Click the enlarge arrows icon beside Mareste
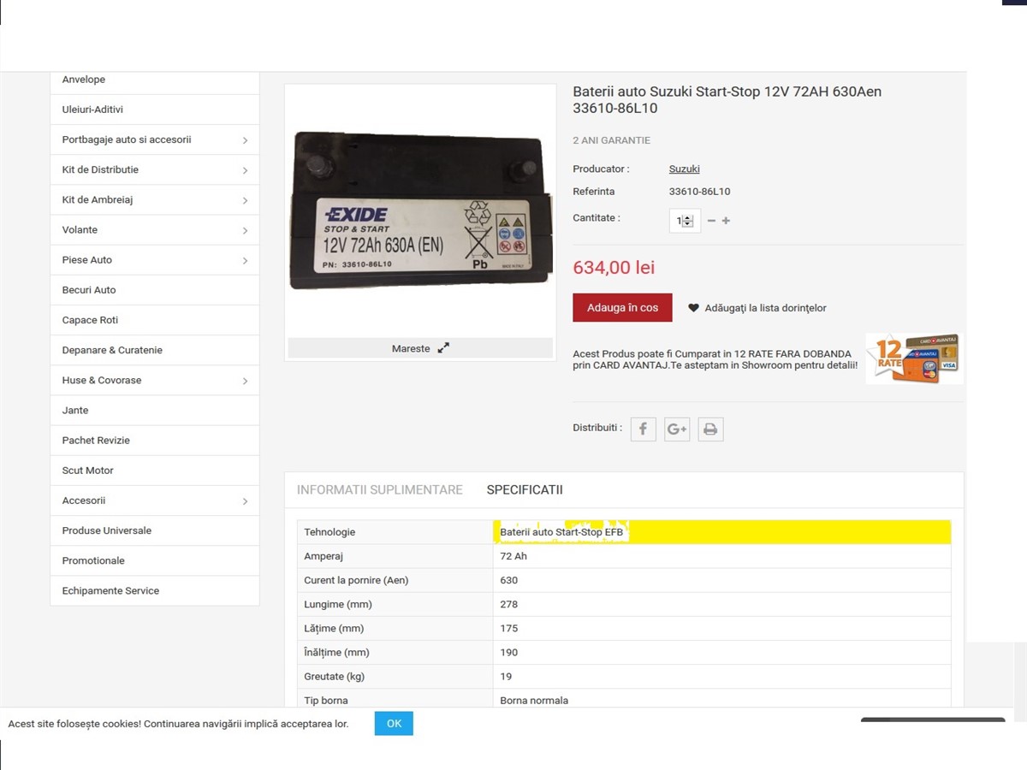 (x=443, y=348)
